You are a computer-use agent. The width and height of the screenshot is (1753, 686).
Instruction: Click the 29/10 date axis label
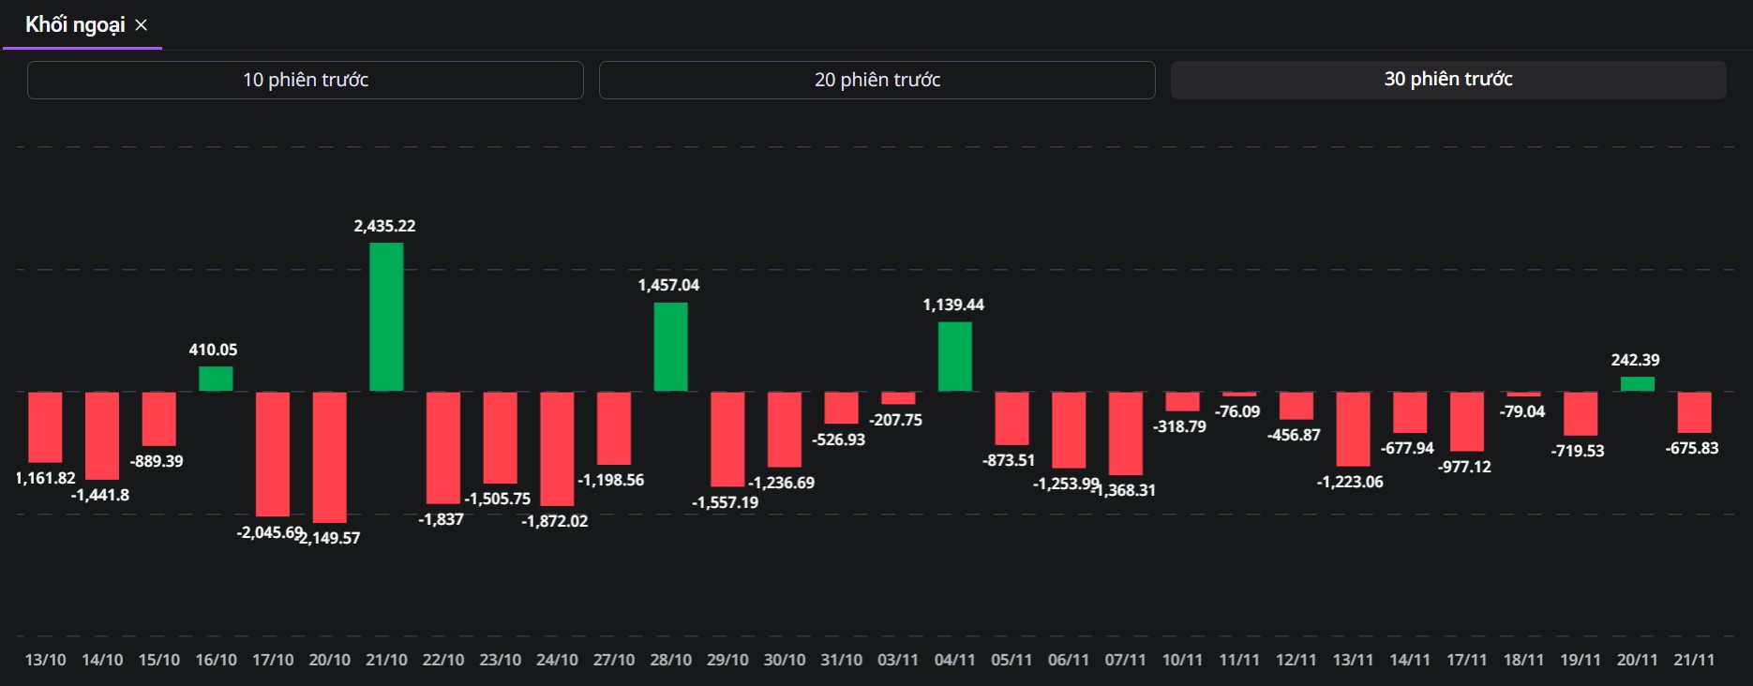(x=727, y=660)
